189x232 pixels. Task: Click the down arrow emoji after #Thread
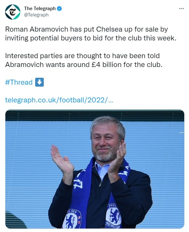(x=40, y=82)
